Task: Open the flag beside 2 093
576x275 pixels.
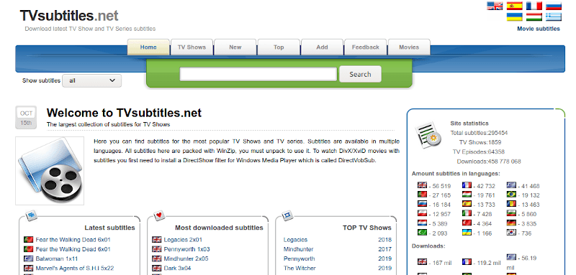Action: pyautogui.click(x=422, y=233)
